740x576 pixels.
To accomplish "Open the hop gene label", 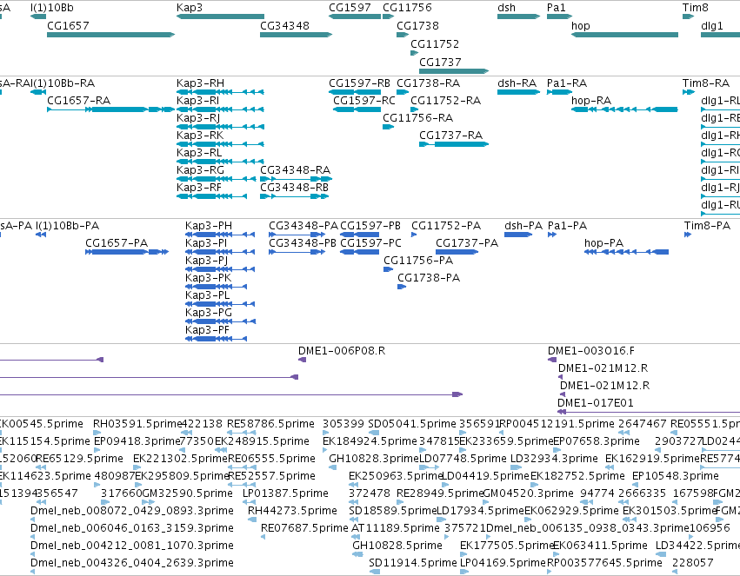I will tap(581, 26).
